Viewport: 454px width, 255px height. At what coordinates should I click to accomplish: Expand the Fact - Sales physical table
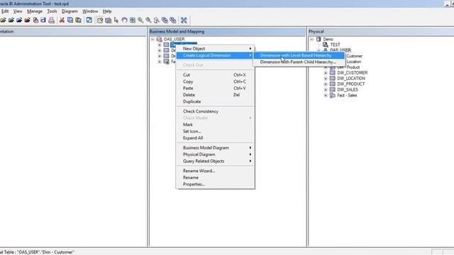coord(326,95)
